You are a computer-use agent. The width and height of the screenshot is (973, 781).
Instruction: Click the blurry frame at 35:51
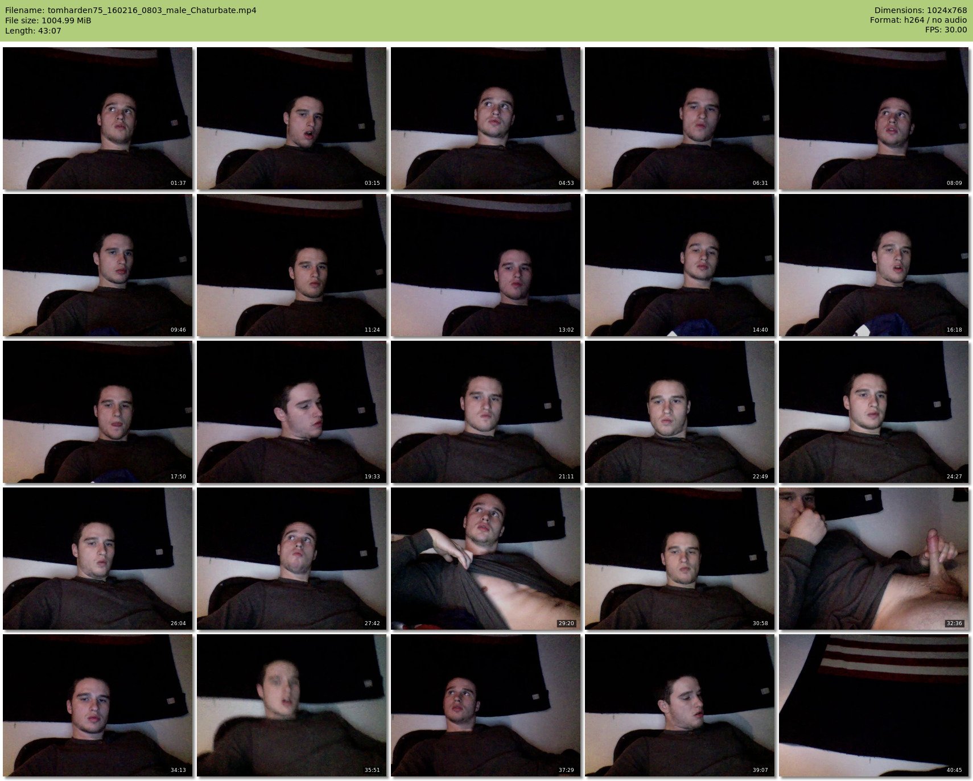click(292, 705)
